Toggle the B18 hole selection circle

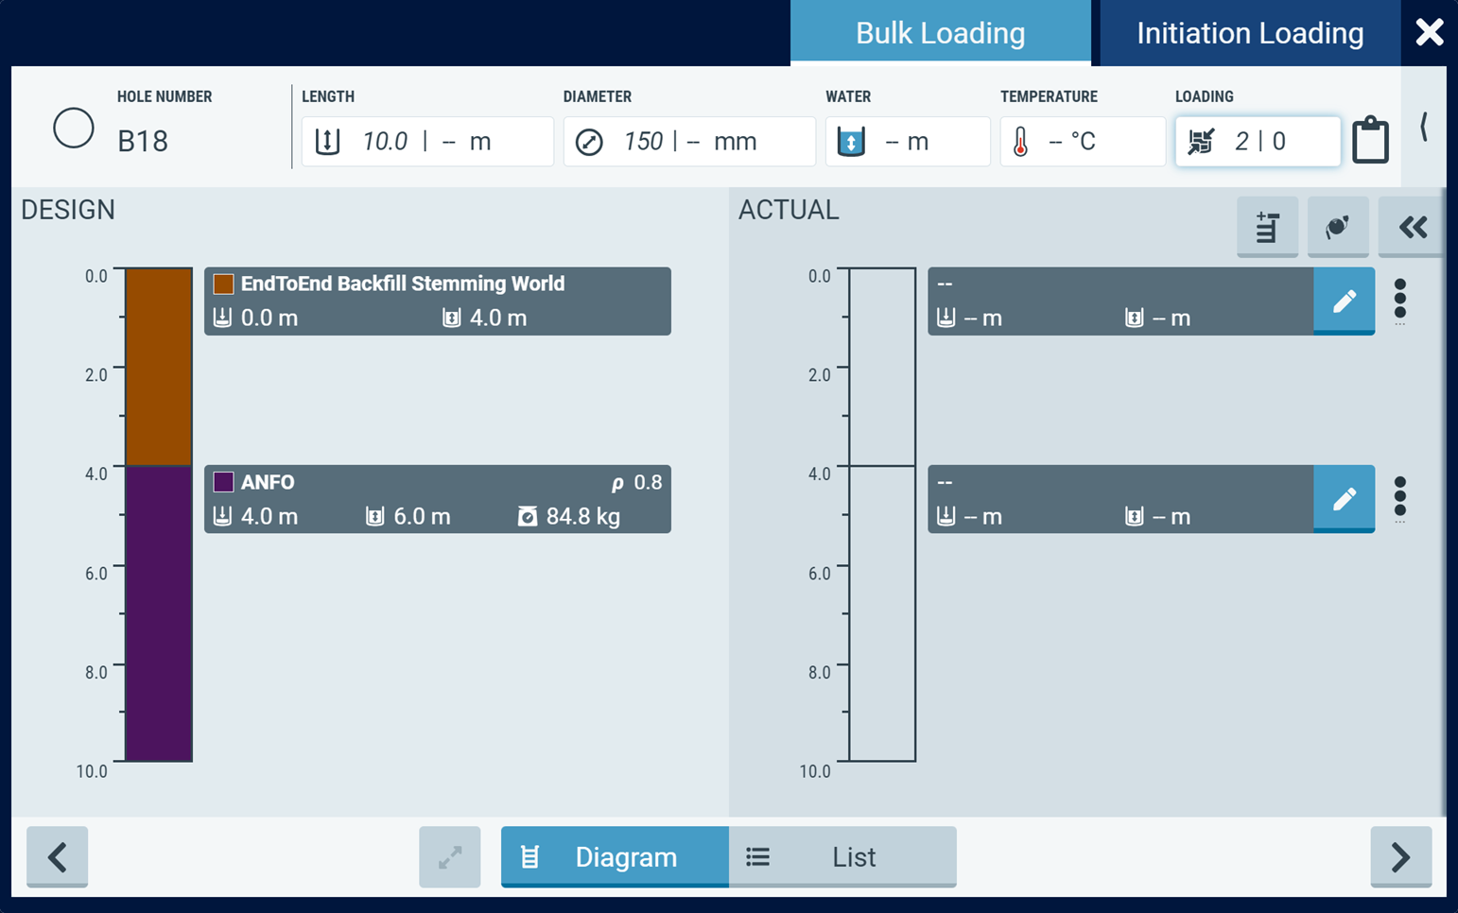[x=73, y=128]
